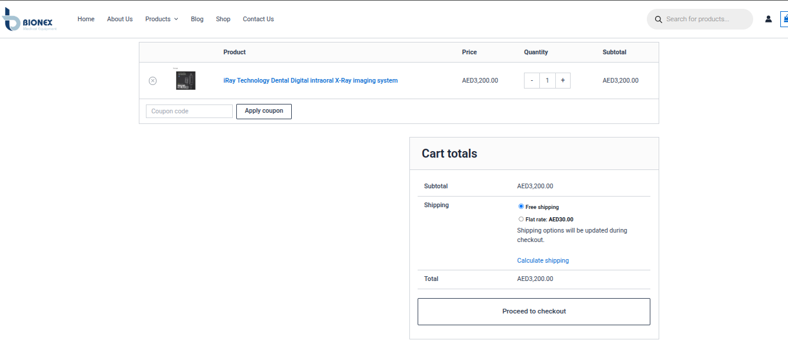Navigate to the Shop page

pyautogui.click(x=223, y=19)
